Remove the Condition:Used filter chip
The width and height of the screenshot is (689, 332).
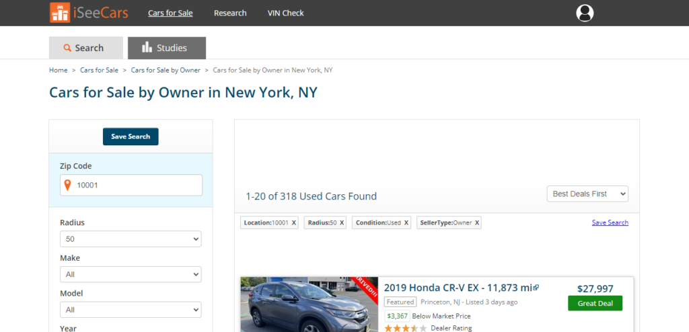tap(406, 222)
